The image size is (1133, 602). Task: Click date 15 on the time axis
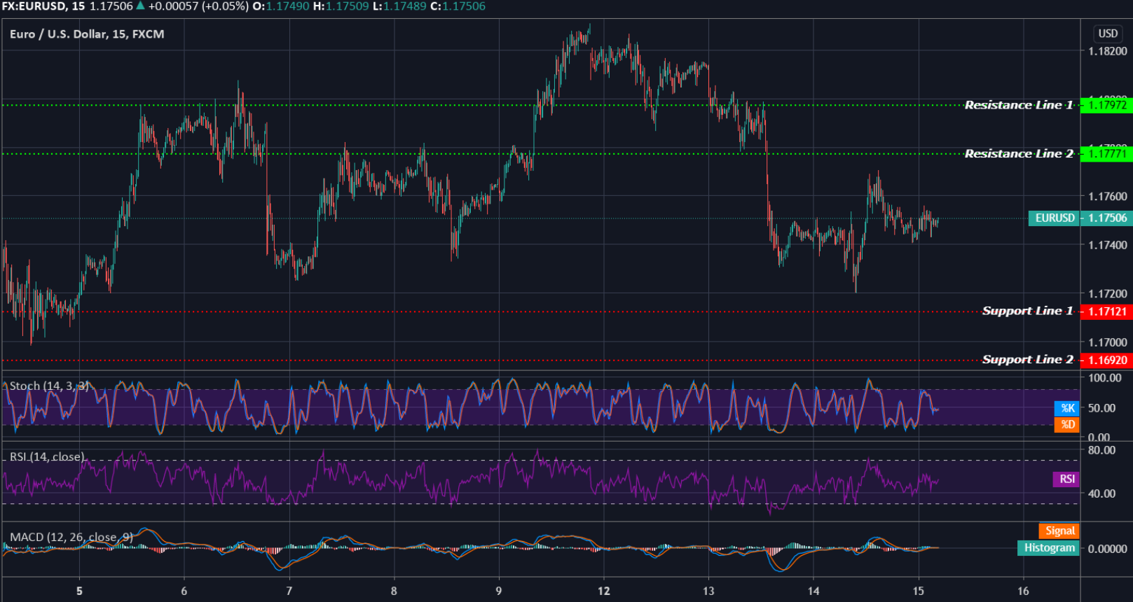coord(918,591)
